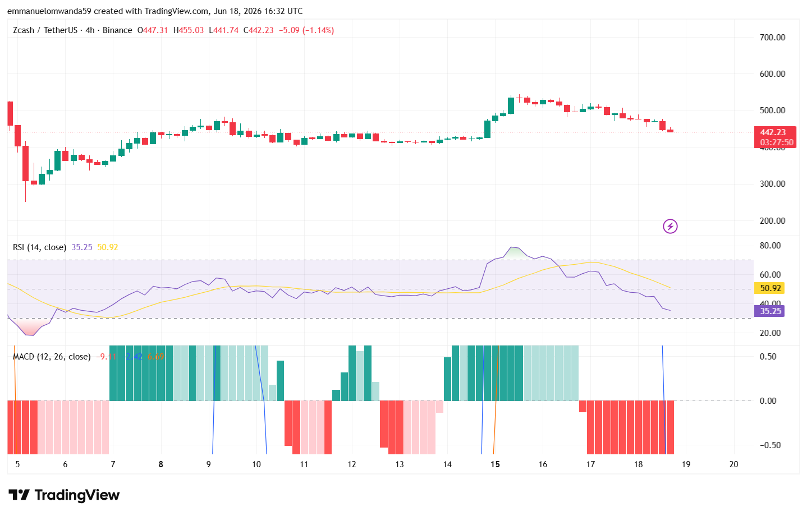
Task: Click the change value −5.09 (−1.14%)
Action: 306,30
